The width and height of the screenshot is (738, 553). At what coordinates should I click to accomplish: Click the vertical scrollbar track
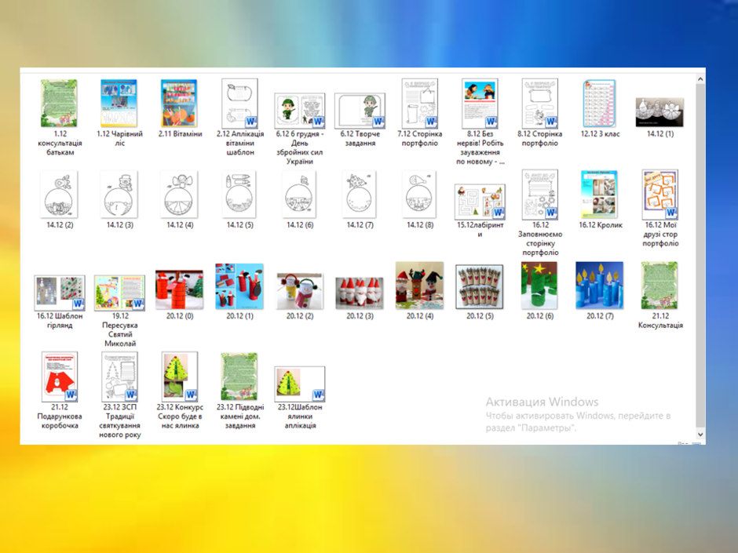[700, 256]
